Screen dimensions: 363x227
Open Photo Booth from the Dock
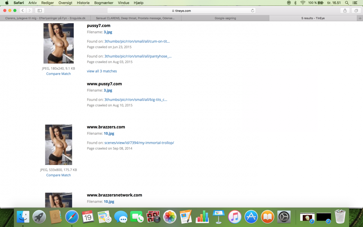click(x=153, y=217)
